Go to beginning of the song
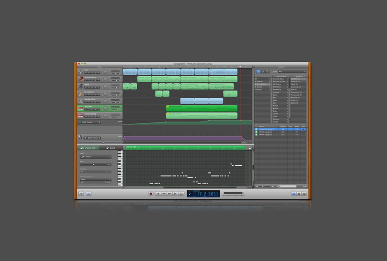 tap(158, 194)
